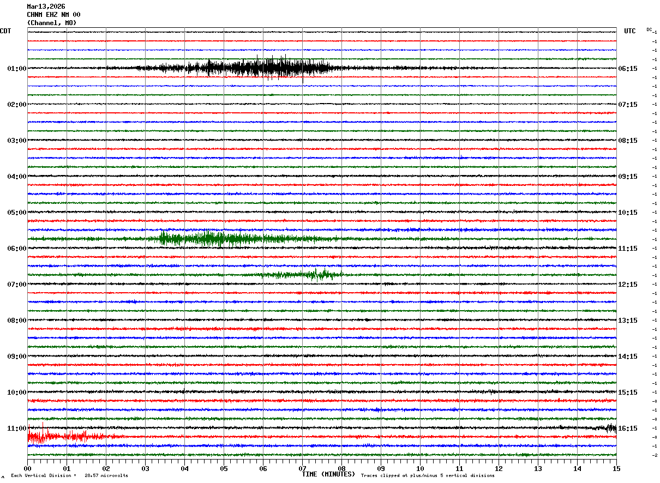660x483 pixels.
Task: Click the 14:15 UTC time label
Action: pyautogui.click(x=628, y=357)
